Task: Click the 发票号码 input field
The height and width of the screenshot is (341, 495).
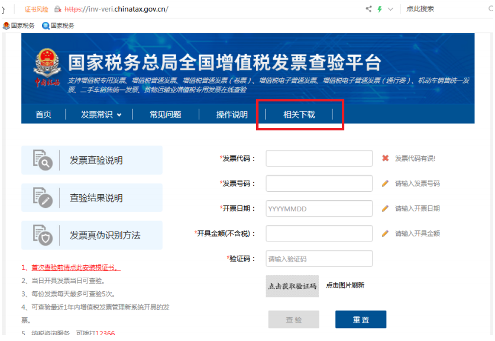Action: click(319, 184)
